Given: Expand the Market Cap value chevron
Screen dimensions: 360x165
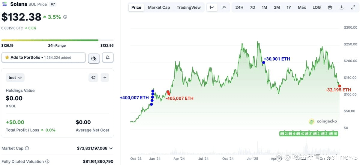Looking at the screenshot, I should click(x=111, y=148).
